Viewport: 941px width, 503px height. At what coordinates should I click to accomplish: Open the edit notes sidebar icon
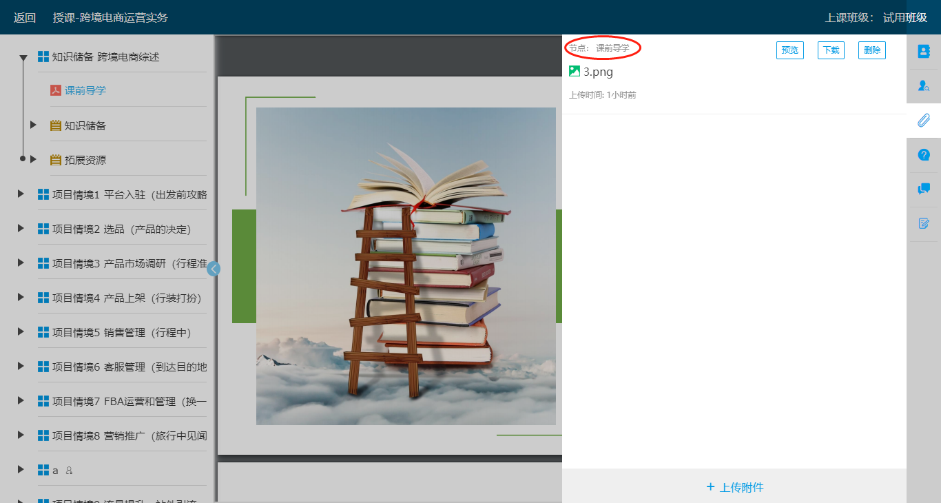[x=924, y=223]
